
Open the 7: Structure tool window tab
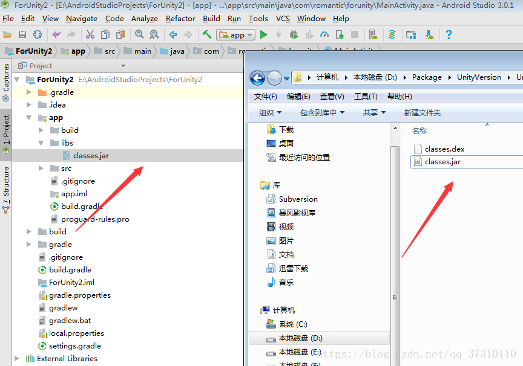point(6,189)
